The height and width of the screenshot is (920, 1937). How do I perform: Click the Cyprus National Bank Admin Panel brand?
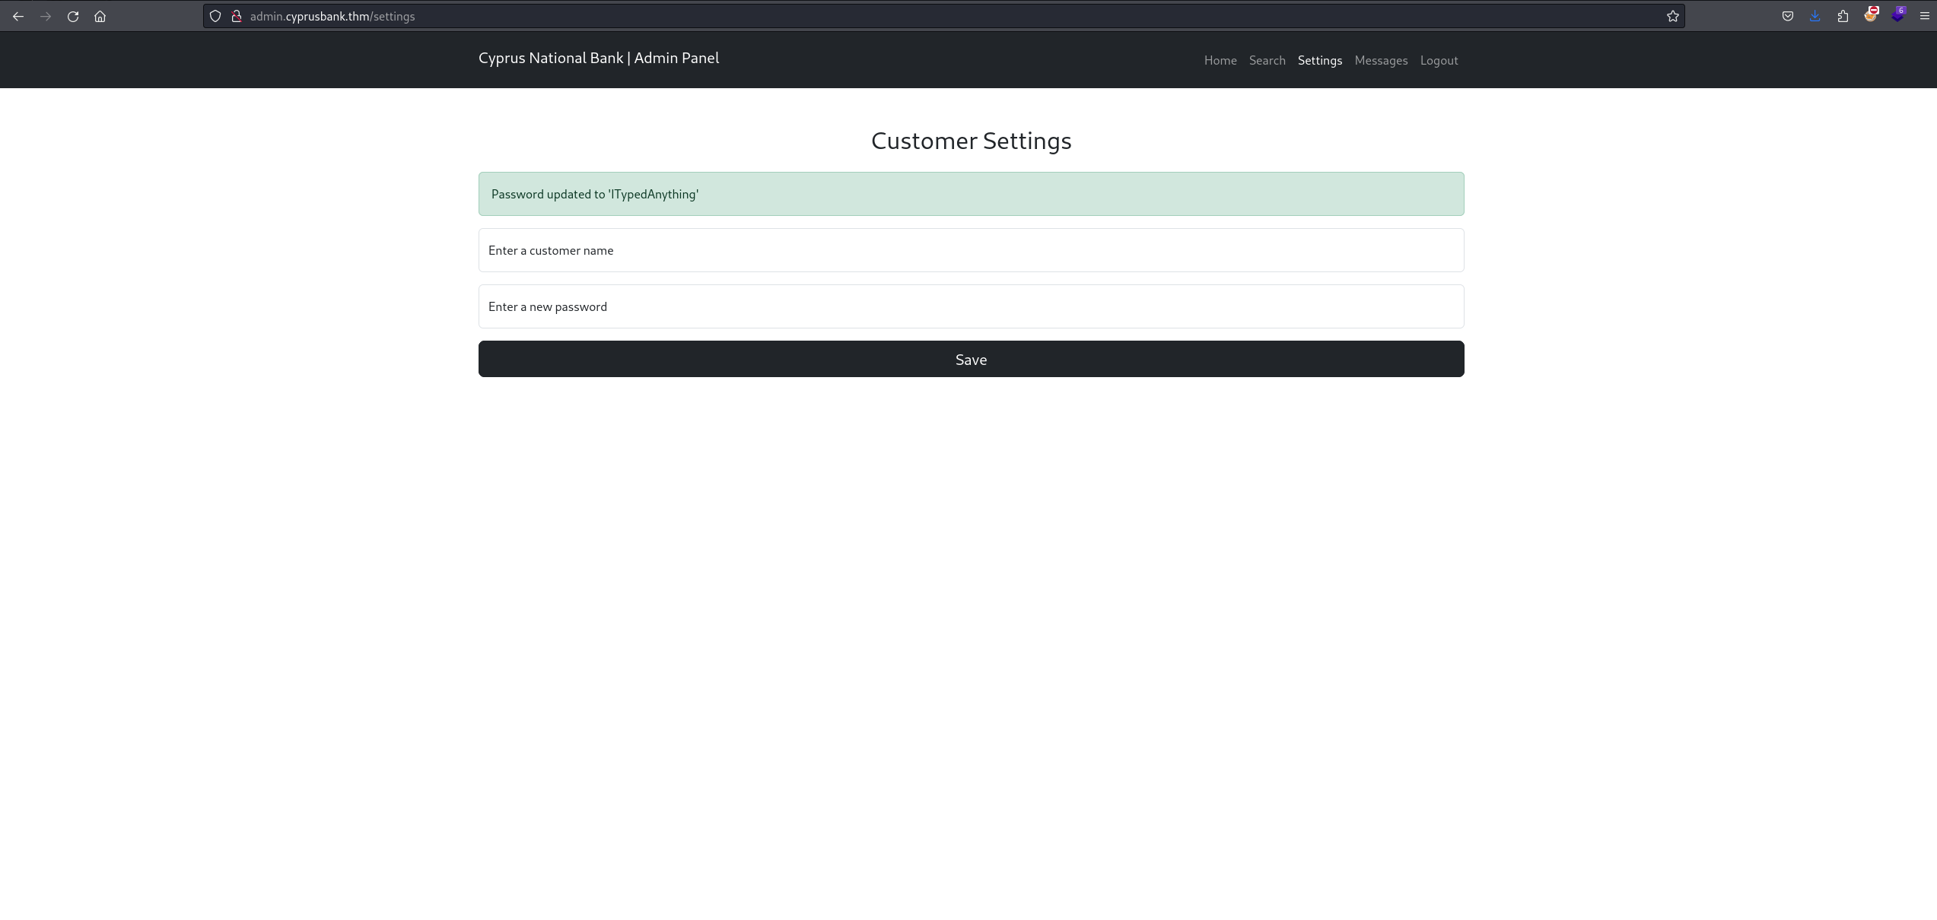pyautogui.click(x=599, y=58)
